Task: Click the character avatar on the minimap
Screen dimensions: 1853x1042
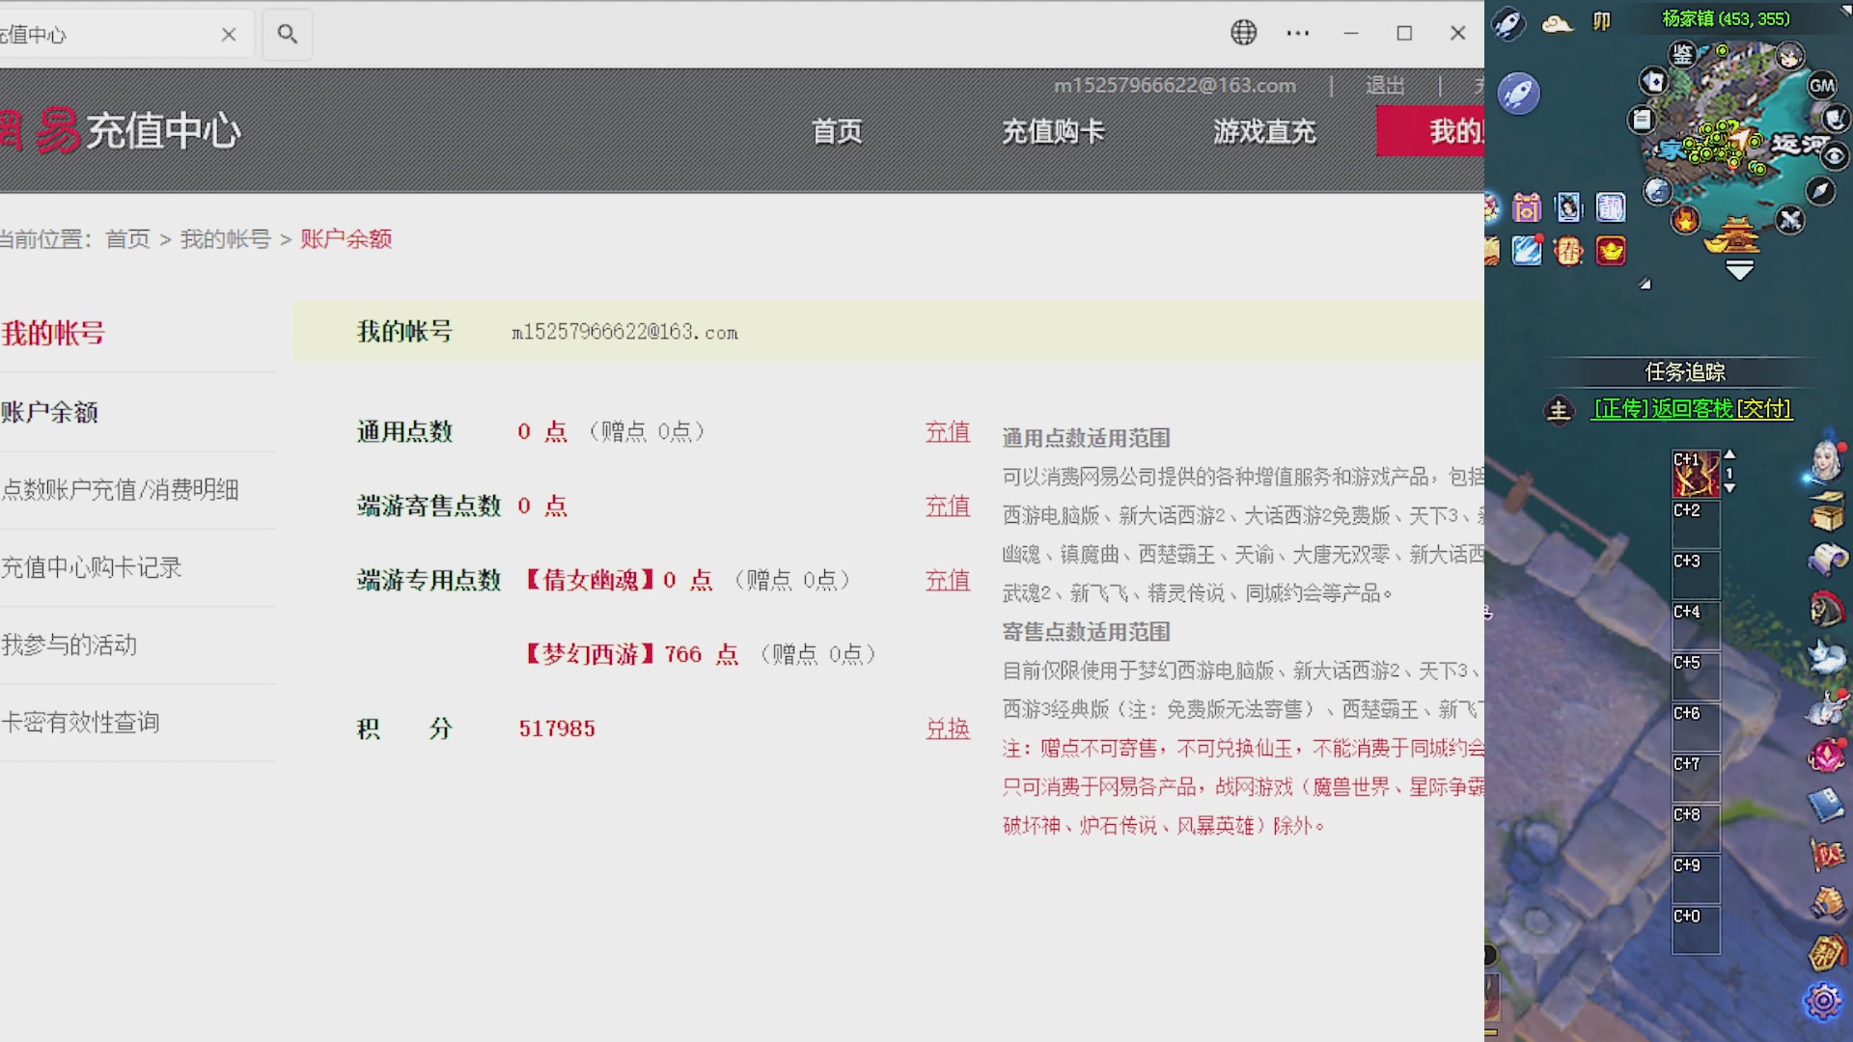Action: click(1790, 56)
